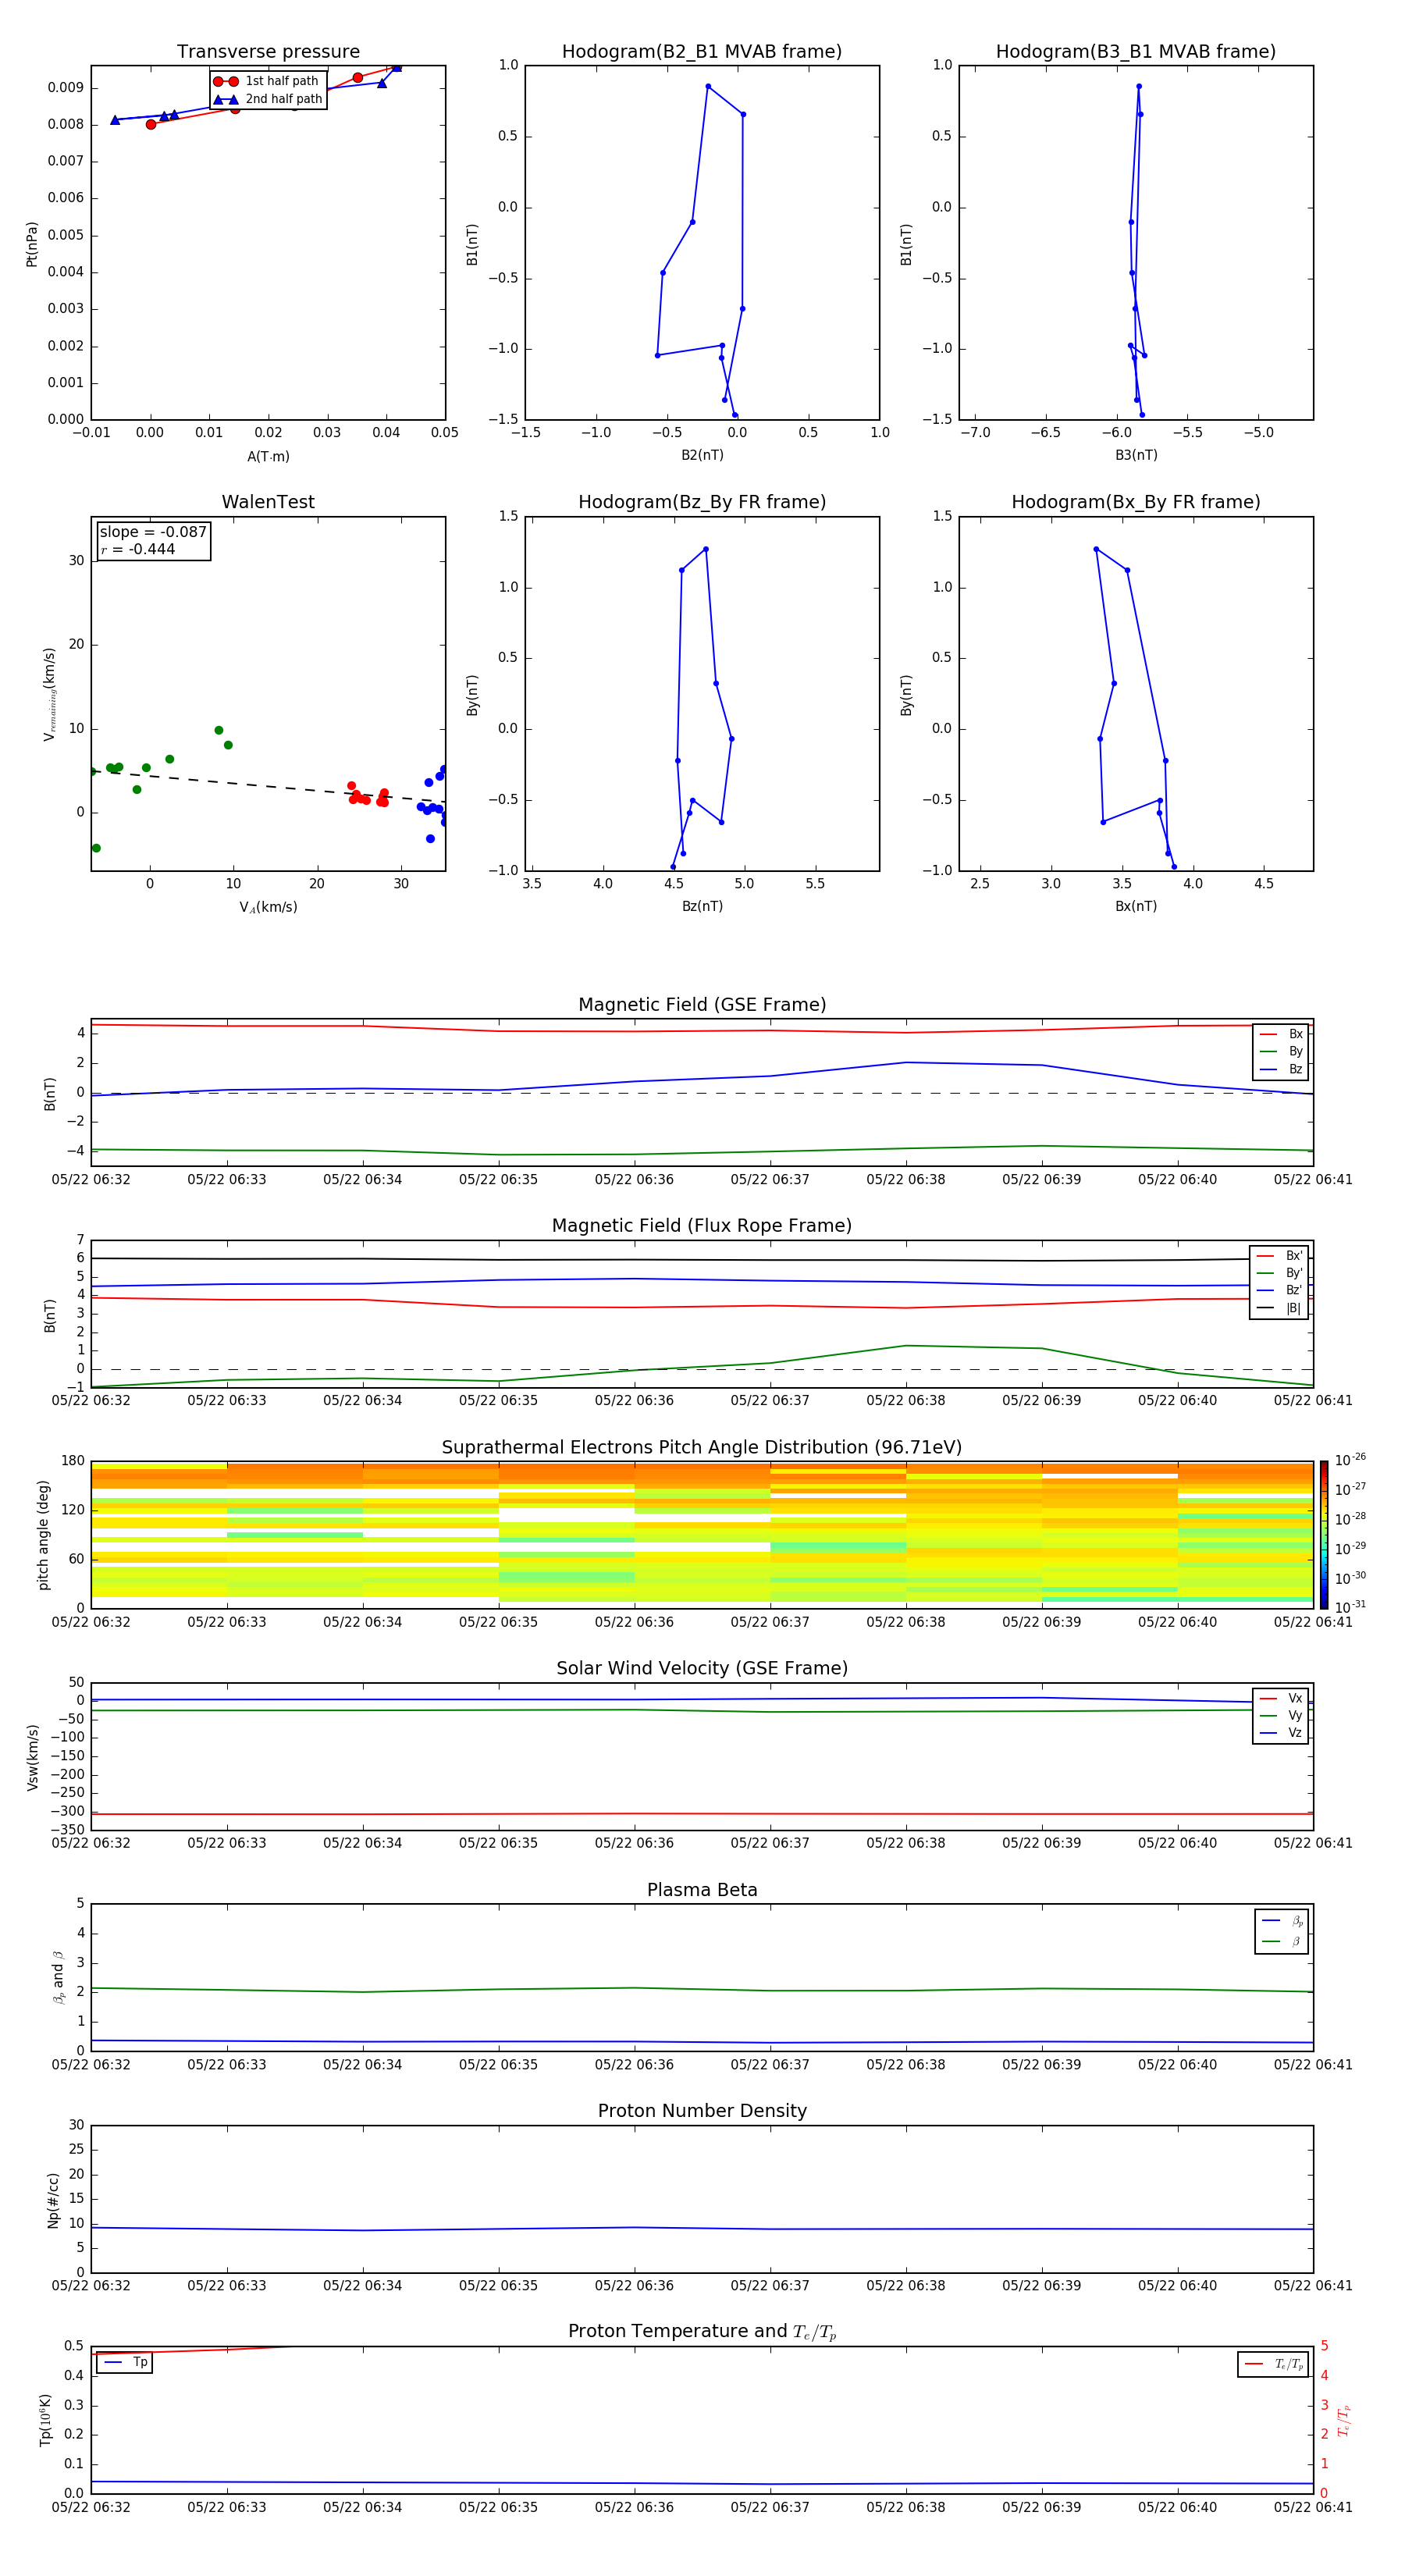Screen dimensions: 1405x2576
Task: Click the Plasma Beta plot title
Action: click(702, 1891)
